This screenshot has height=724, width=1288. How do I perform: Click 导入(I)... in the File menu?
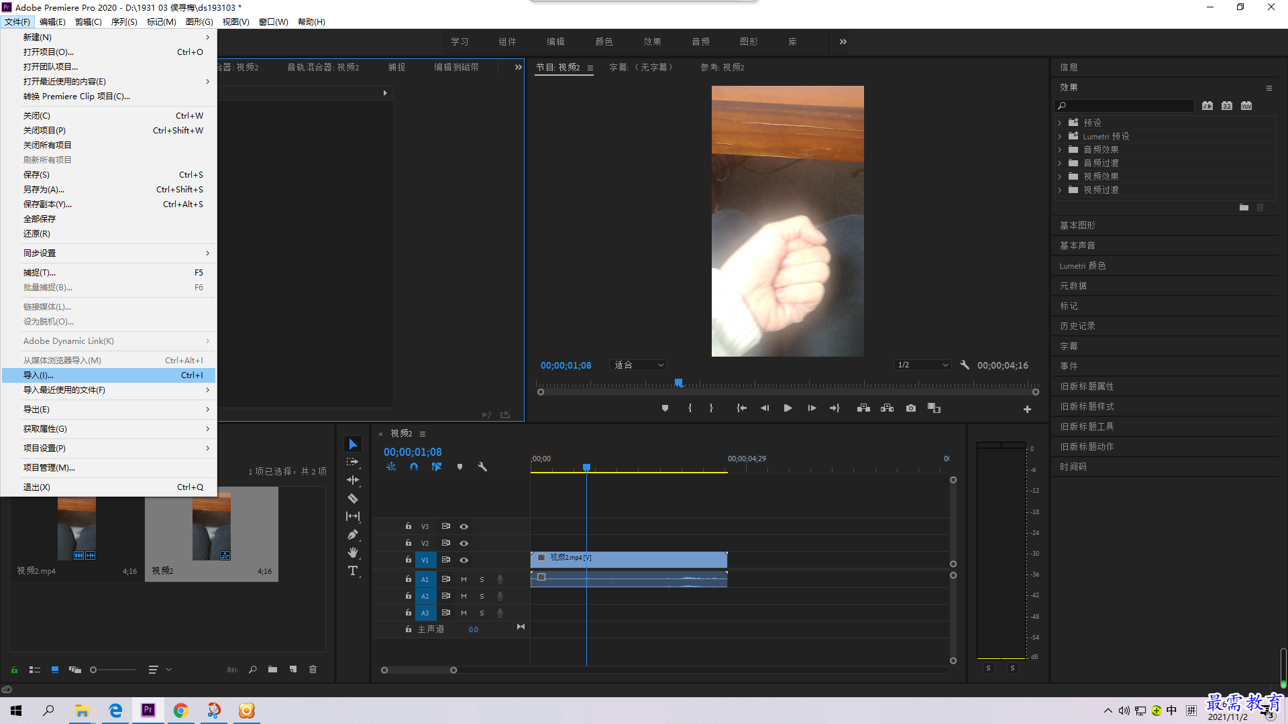tap(109, 375)
